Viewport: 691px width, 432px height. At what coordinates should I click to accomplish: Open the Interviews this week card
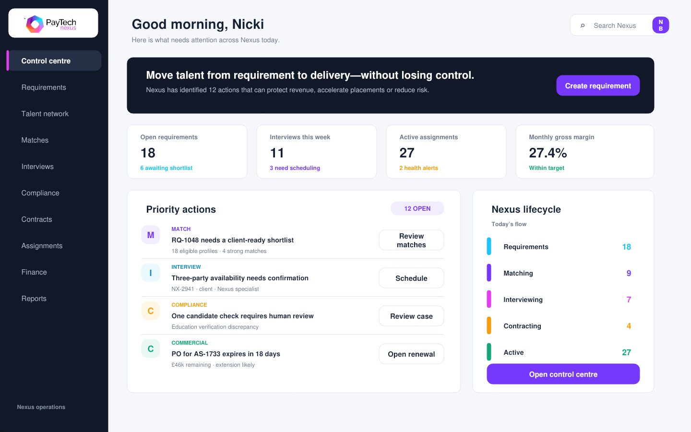tap(317, 152)
